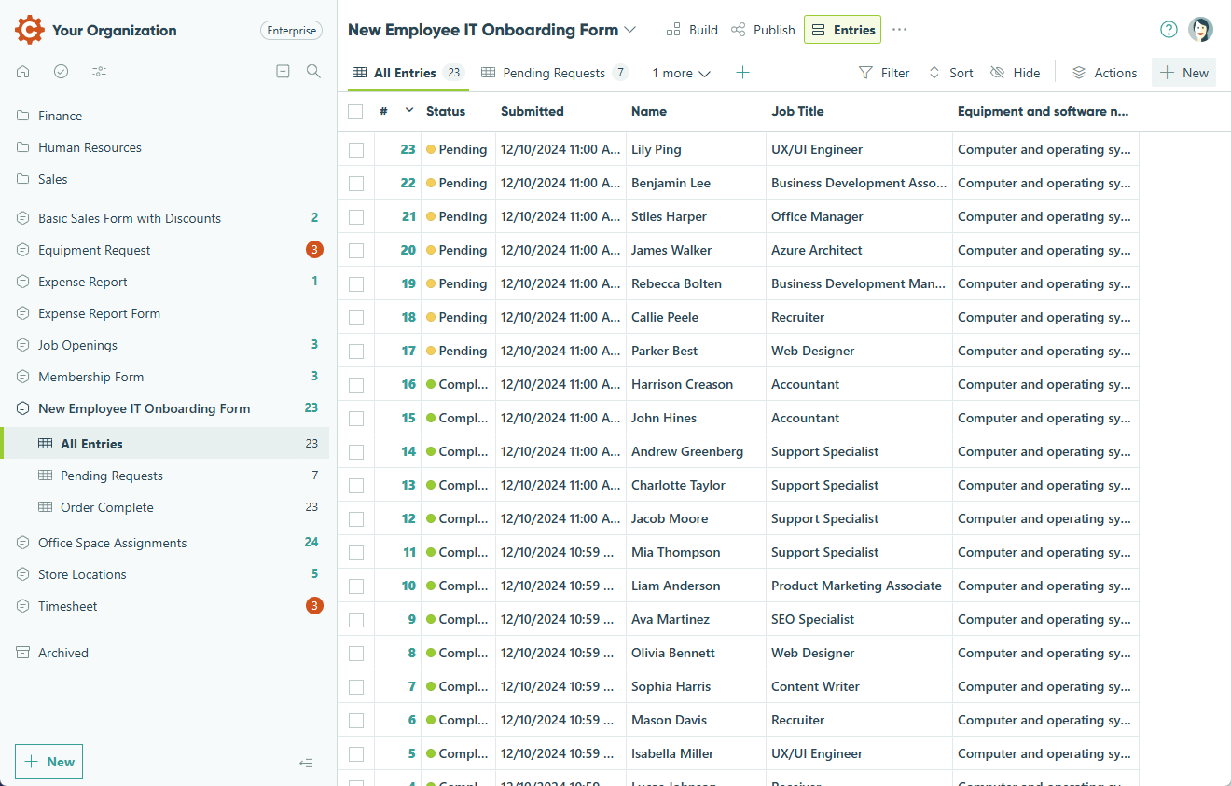Viewport: 1231px width, 786px height.
Task: Open the sidebar search magnifier icon
Action: pos(313,71)
